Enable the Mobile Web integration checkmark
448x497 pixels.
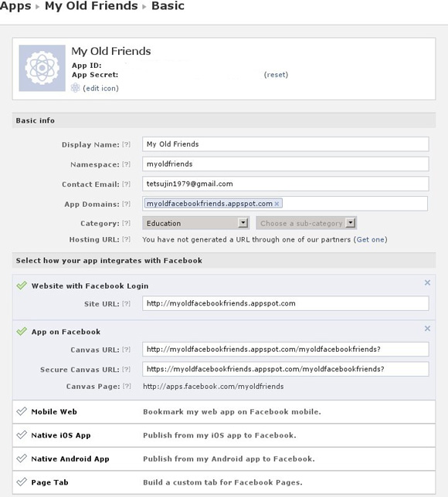click(x=22, y=411)
